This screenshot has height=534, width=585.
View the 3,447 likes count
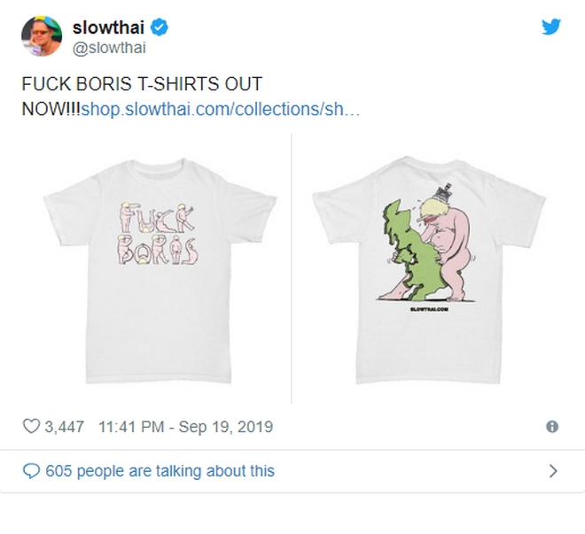coord(64,427)
